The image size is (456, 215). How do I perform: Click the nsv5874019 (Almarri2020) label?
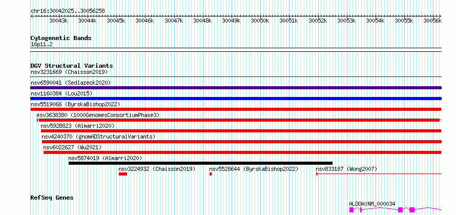[105, 158]
